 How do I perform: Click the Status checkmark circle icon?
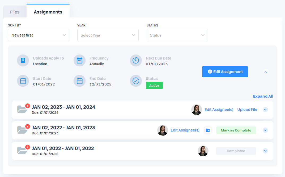coord(136,81)
